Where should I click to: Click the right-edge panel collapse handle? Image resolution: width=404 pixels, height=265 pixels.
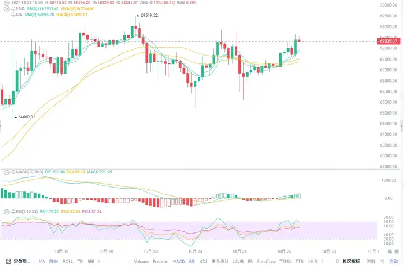coord(402,126)
